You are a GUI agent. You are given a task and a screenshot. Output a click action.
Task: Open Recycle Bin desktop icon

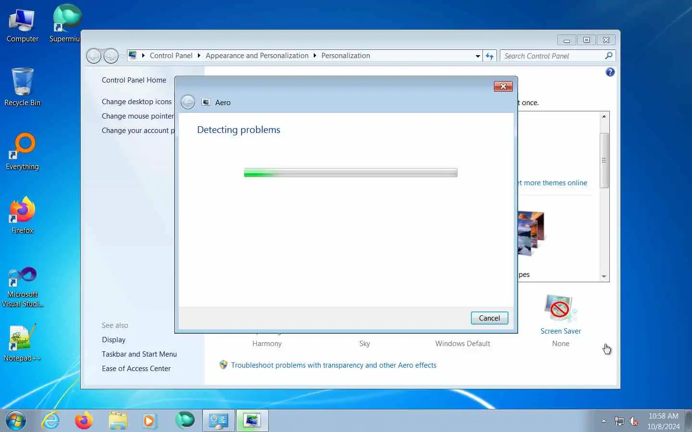tap(22, 87)
